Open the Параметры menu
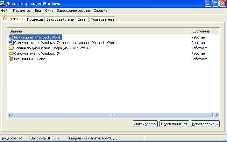This screenshot has width=227, height=142. coord(22,11)
